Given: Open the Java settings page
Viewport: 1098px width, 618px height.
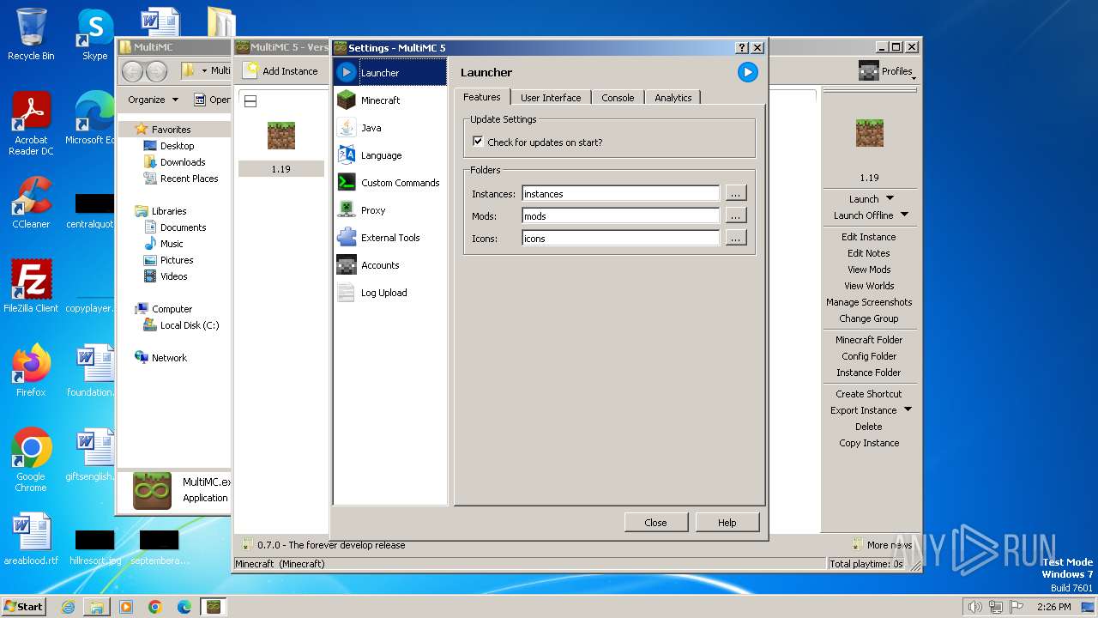Looking at the screenshot, I should click(x=390, y=128).
